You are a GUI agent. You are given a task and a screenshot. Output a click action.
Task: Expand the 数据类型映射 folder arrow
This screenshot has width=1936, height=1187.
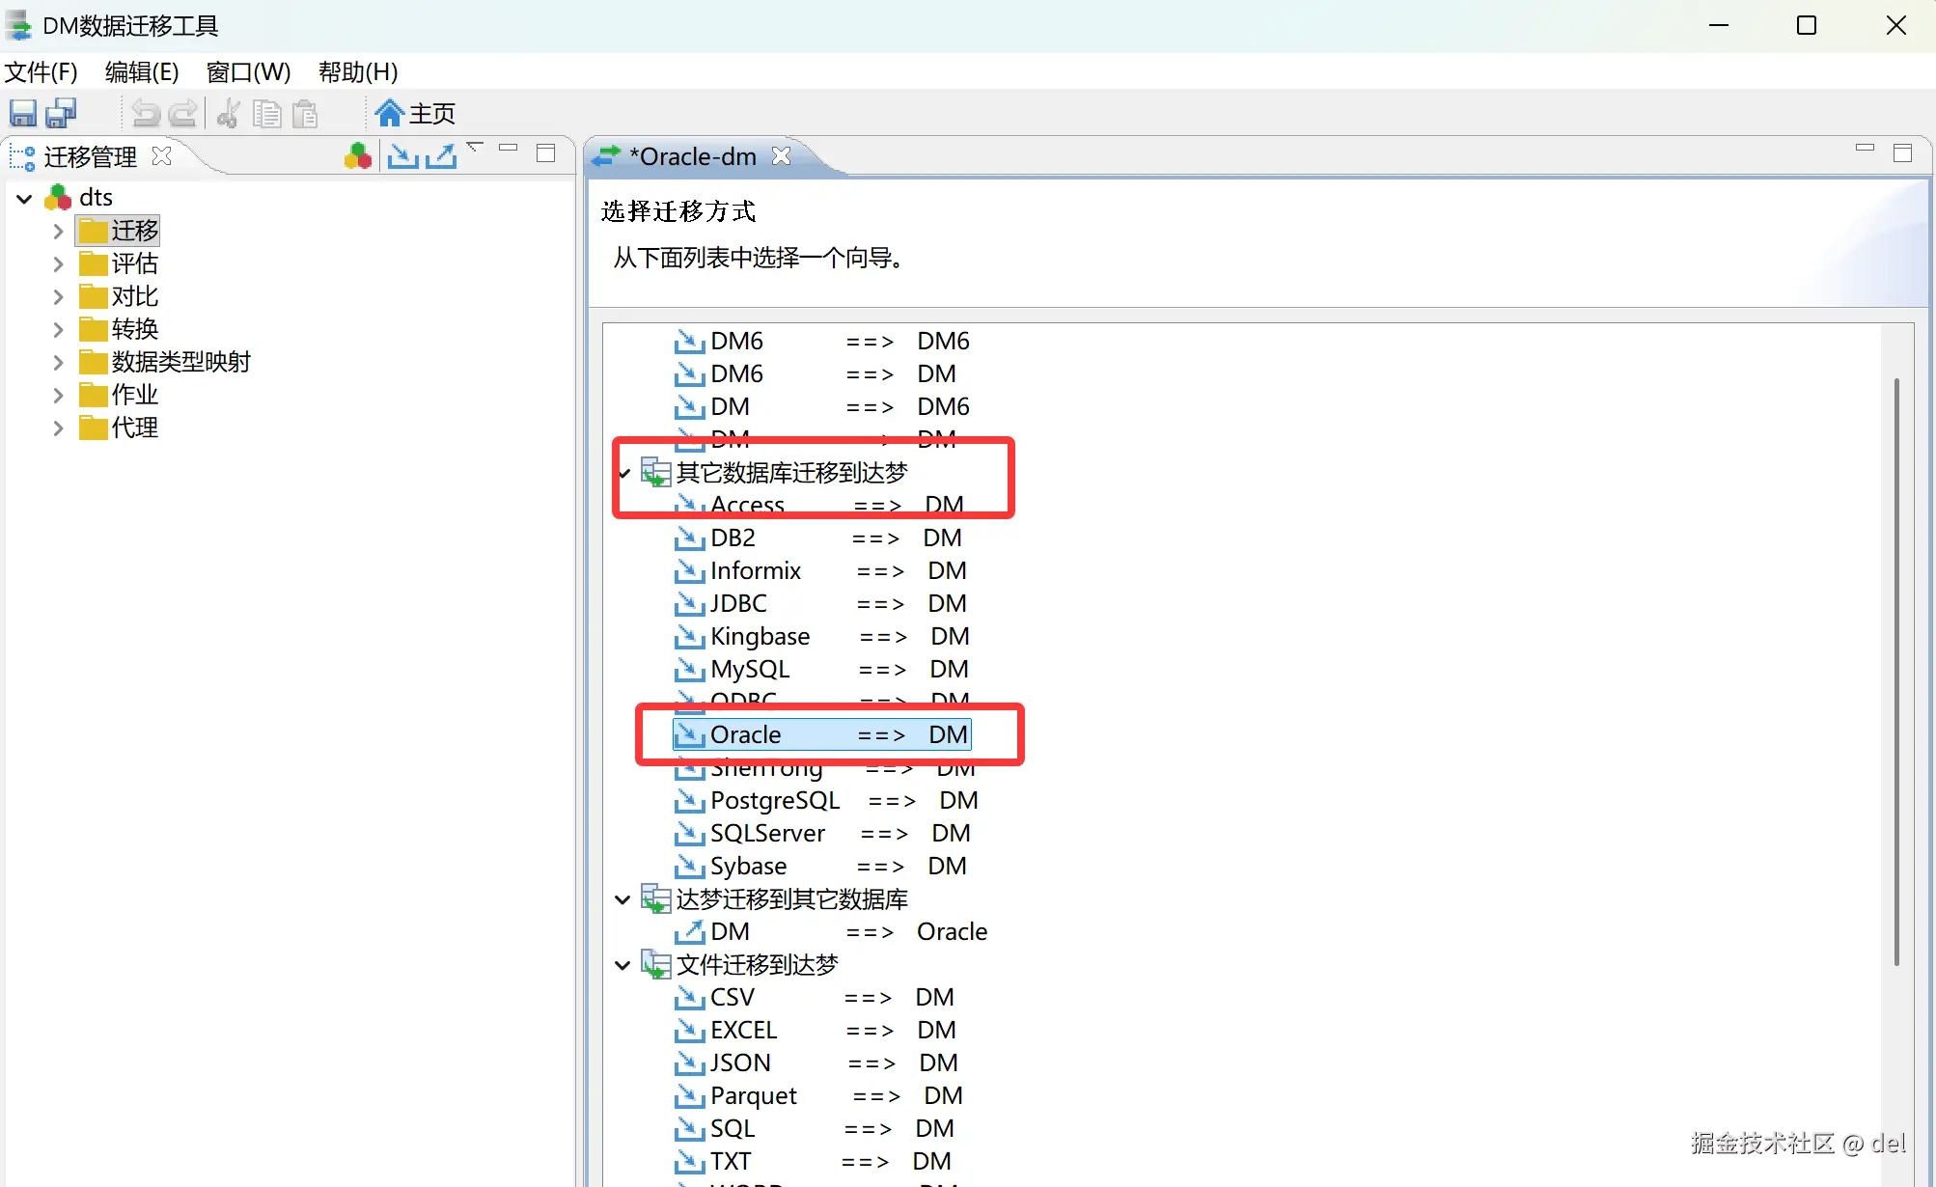click(x=58, y=363)
